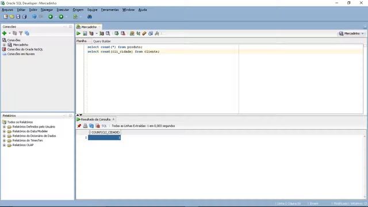Expand Relatórios do Data Modeler
This screenshot has width=368, height=207.
(4, 132)
